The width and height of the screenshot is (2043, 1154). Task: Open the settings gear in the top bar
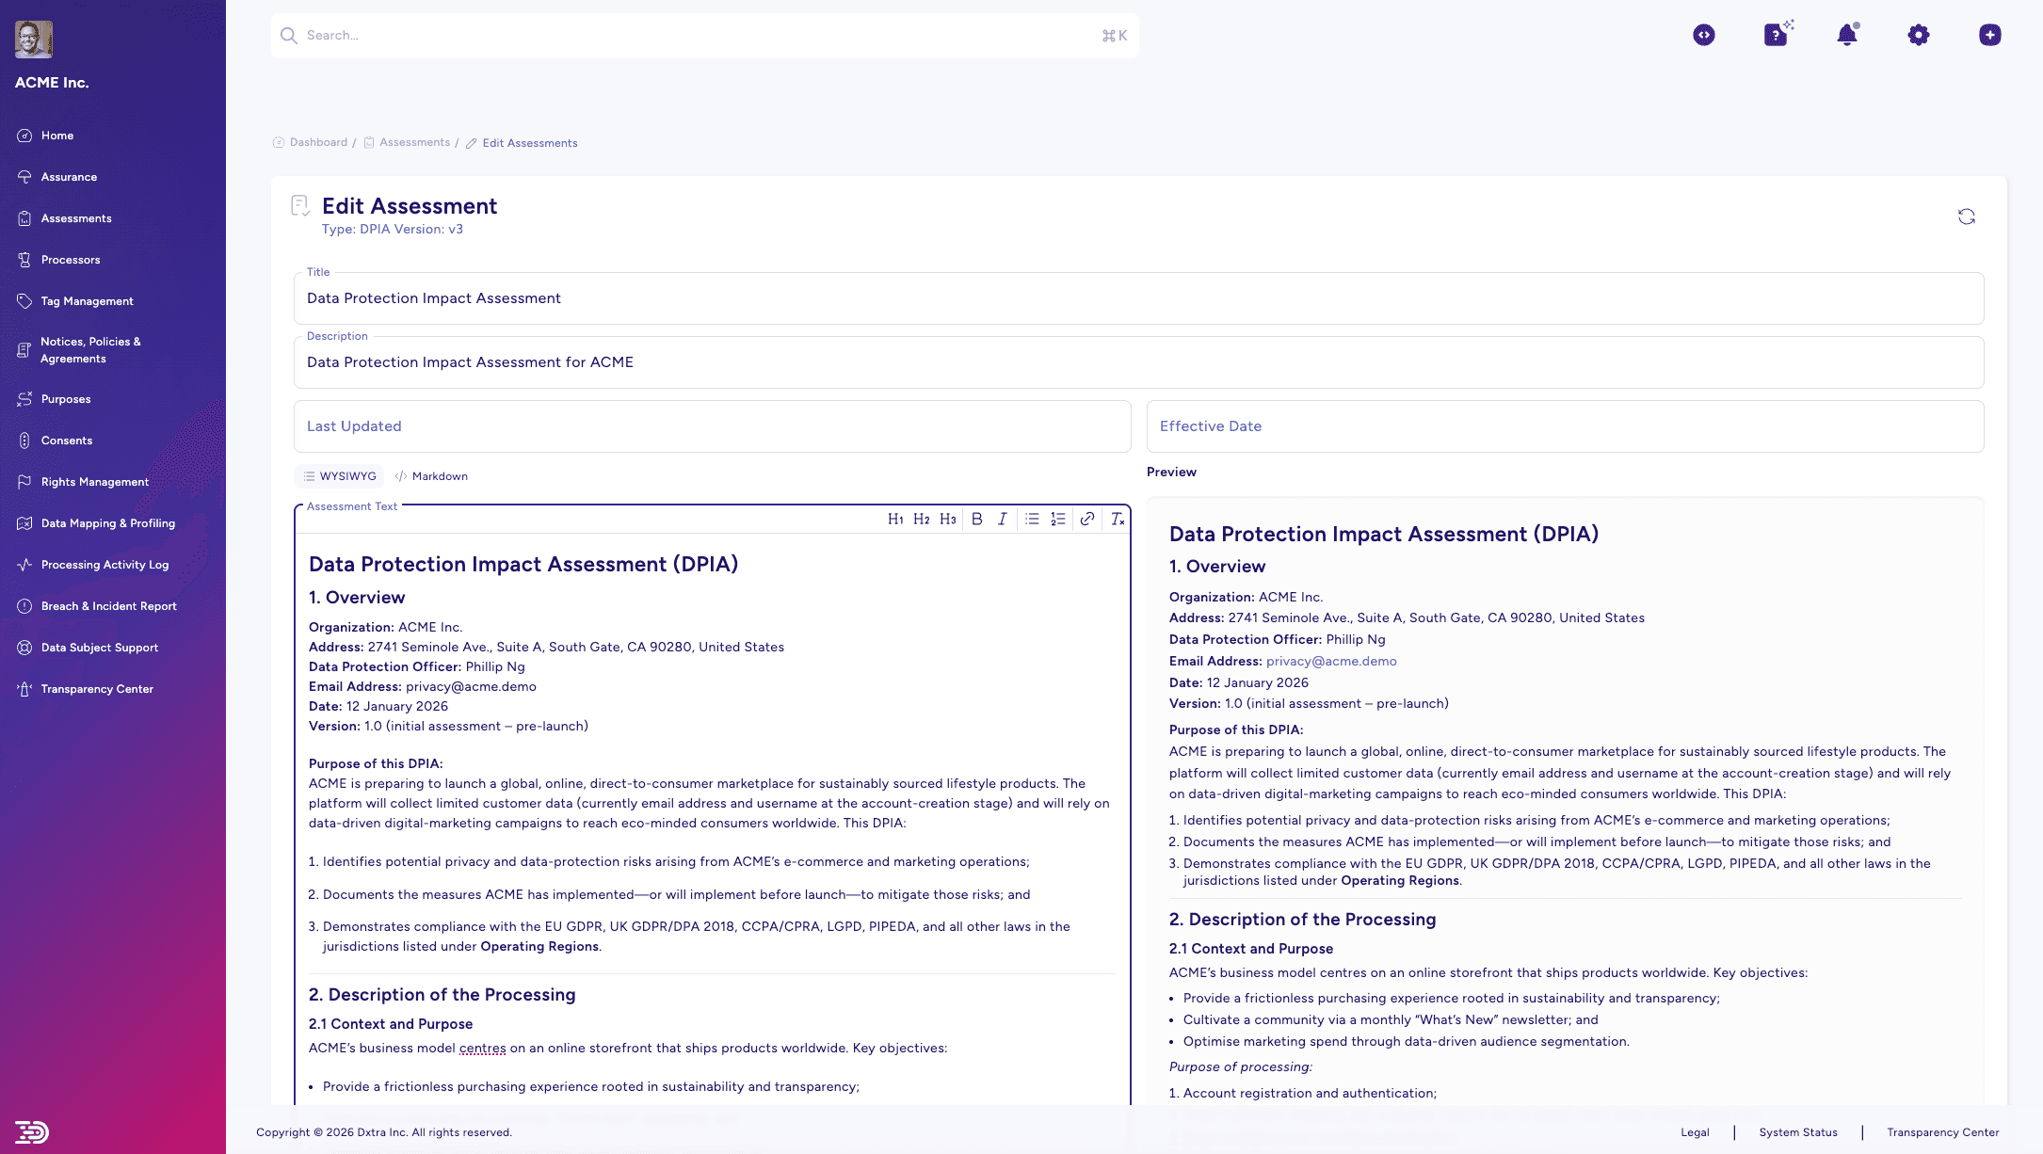[x=1918, y=35]
